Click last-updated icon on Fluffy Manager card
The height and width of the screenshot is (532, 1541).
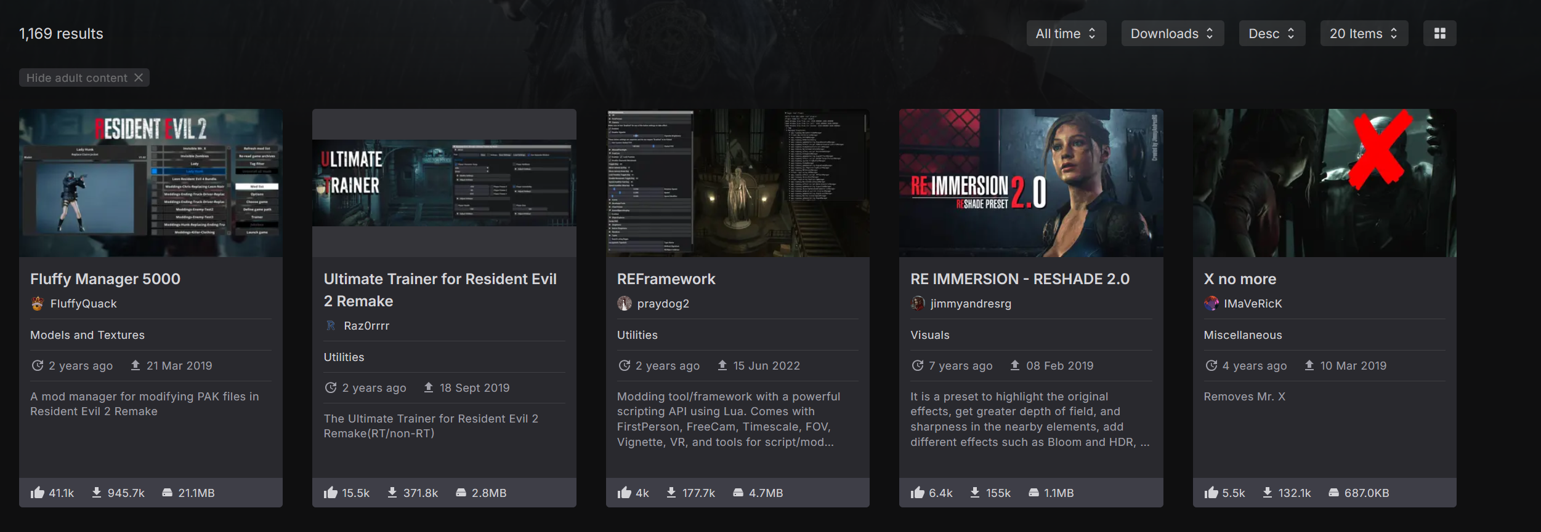coord(38,365)
